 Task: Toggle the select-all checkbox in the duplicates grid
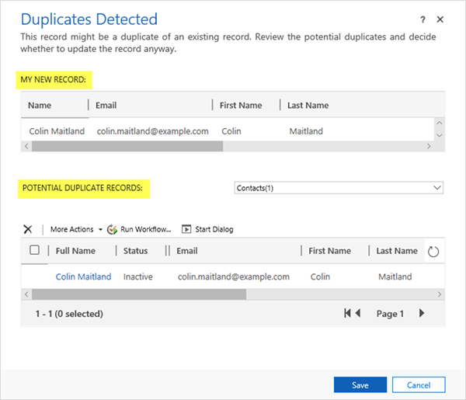coord(34,251)
